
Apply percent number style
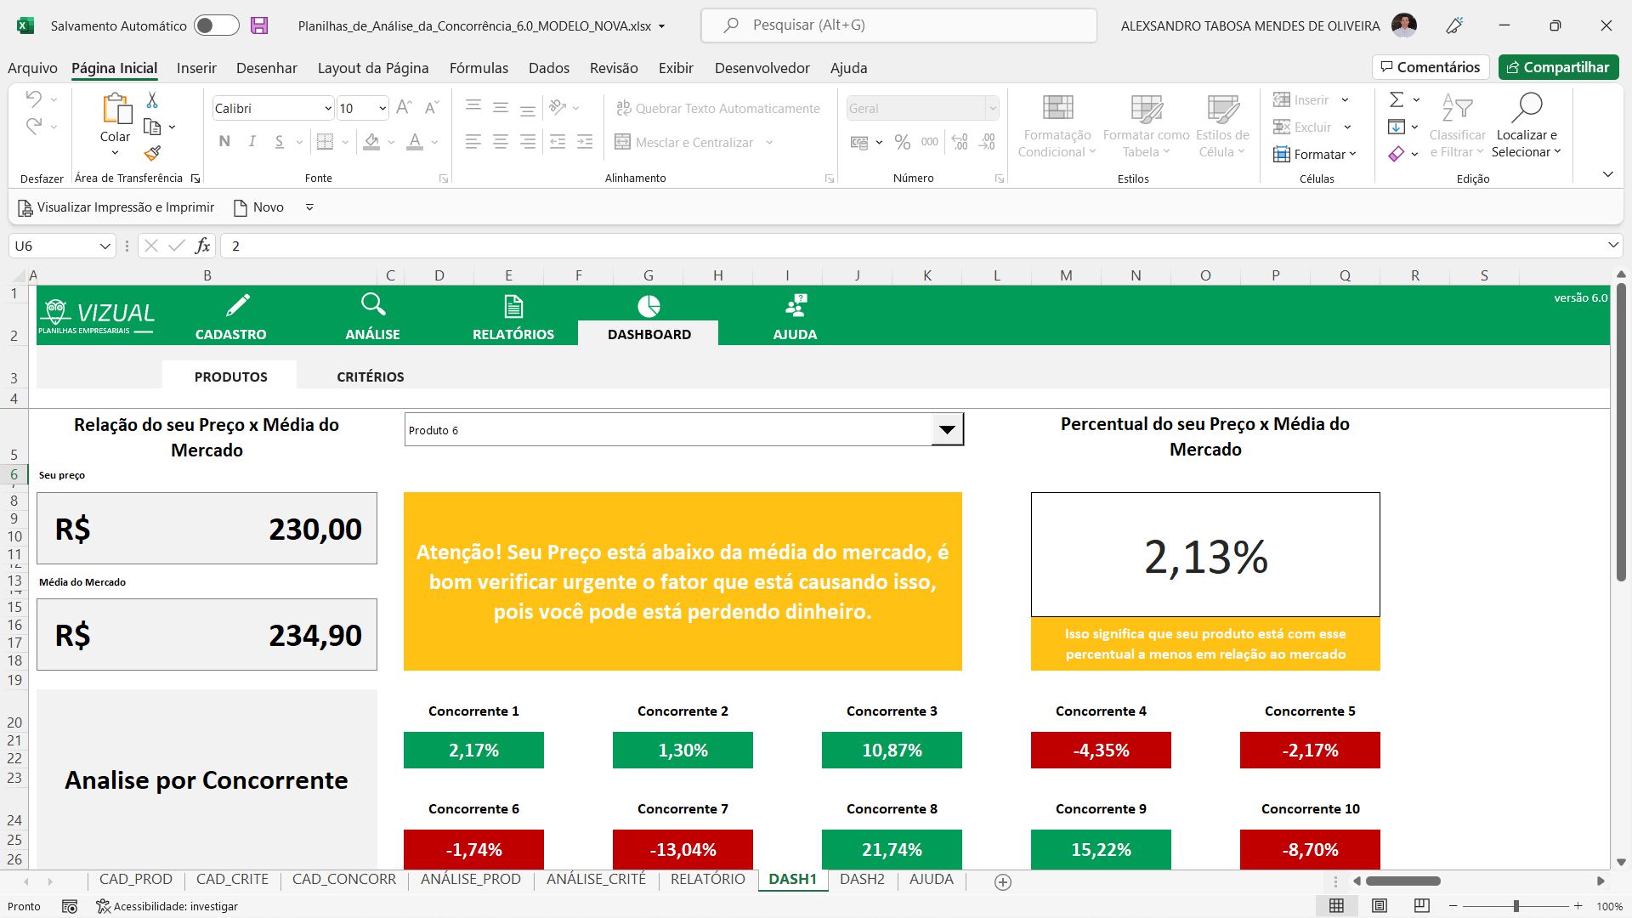903,142
